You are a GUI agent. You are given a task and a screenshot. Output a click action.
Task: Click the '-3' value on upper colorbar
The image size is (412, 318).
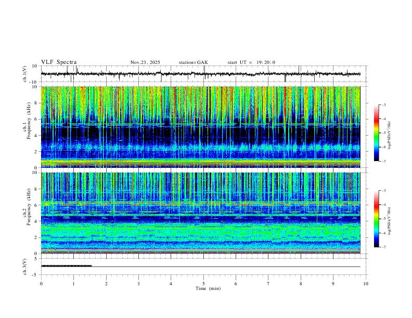(383, 104)
